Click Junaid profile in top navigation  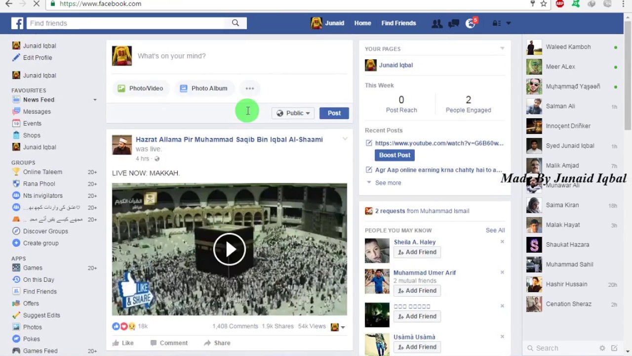pyautogui.click(x=327, y=23)
